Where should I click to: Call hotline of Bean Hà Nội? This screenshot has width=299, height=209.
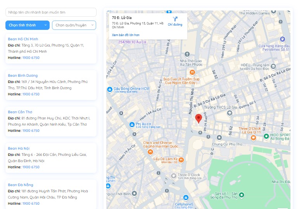tap(31, 167)
